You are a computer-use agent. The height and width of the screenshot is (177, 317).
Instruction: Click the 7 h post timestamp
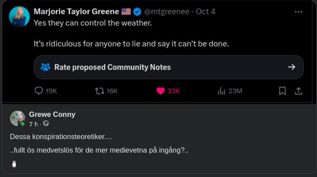click(x=34, y=123)
